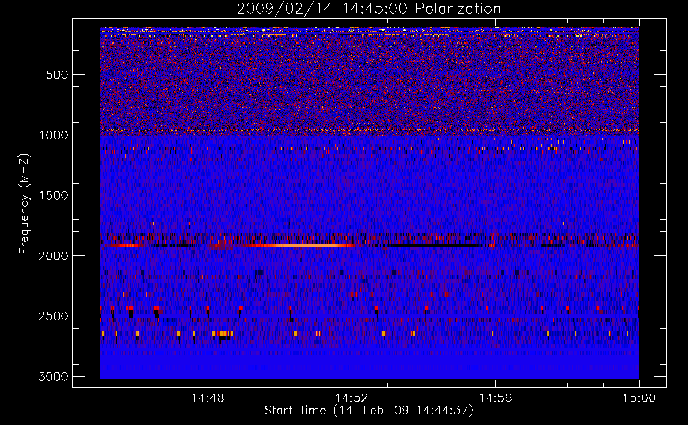Click the 1000 frequency tick label
Image resolution: width=688 pixels, height=425 pixels.
pyautogui.click(x=53, y=135)
